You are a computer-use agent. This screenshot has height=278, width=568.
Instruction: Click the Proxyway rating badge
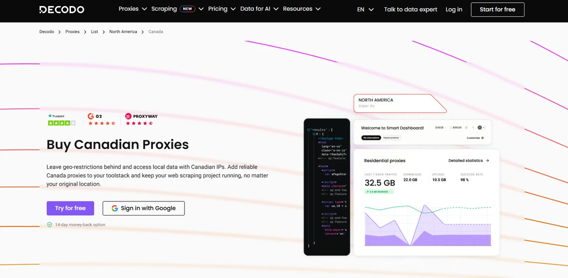tap(141, 120)
